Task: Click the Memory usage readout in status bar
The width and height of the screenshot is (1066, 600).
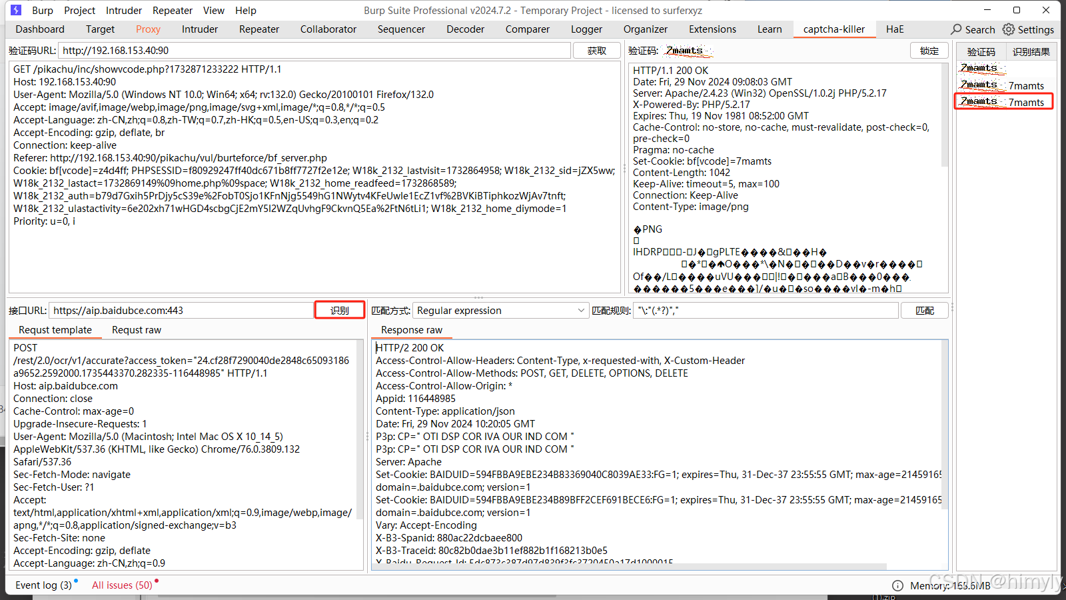Action: tap(950, 585)
